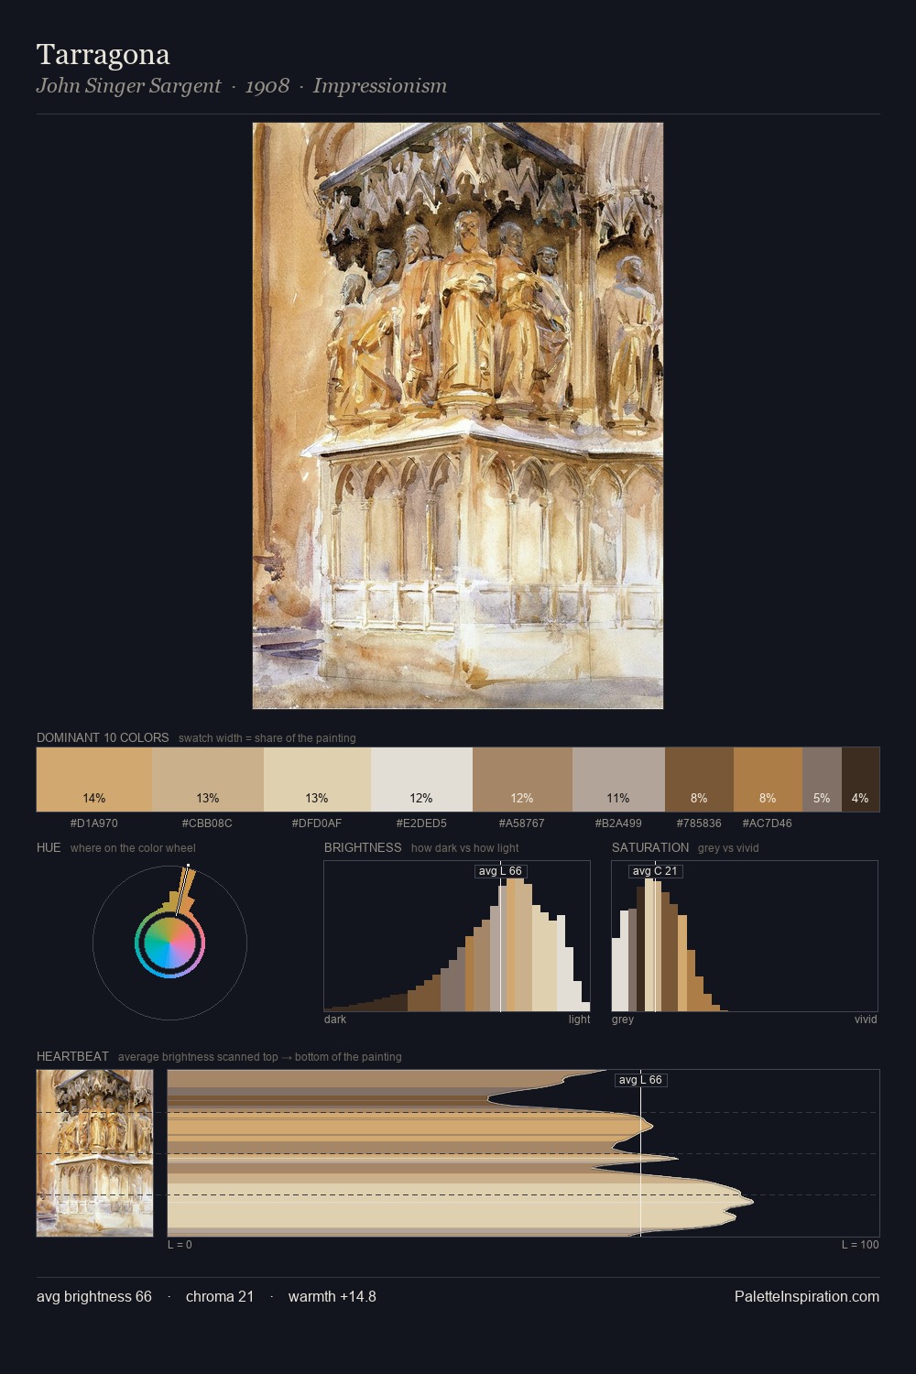
Task: Select the second 8% swatch #AC7D46
Action: pos(768,780)
